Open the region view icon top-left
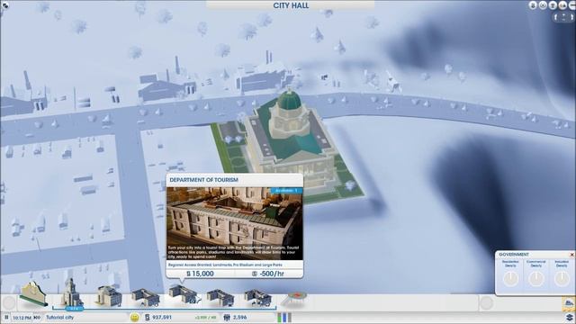This screenshot has width=576, height=324. (x=4, y=4)
